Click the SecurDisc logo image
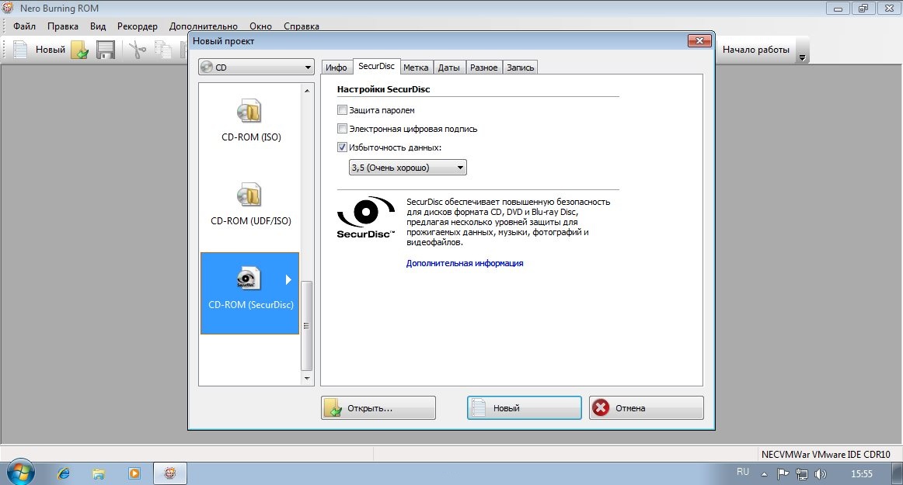Image resolution: width=903 pixels, height=485 pixels. (366, 217)
